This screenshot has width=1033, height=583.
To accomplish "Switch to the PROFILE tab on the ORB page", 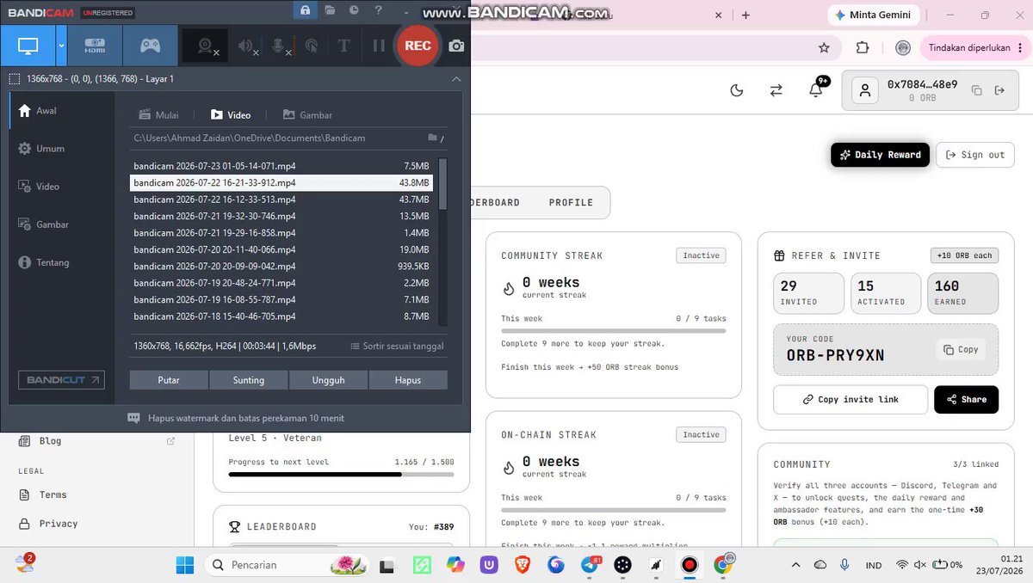I will [x=571, y=203].
